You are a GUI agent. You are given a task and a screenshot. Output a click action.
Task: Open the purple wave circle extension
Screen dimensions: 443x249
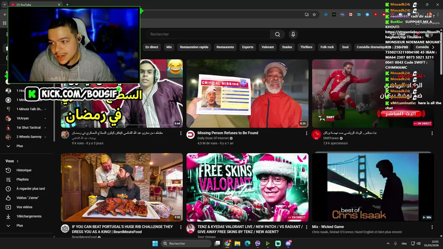pyautogui.click(x=342, y=15)
